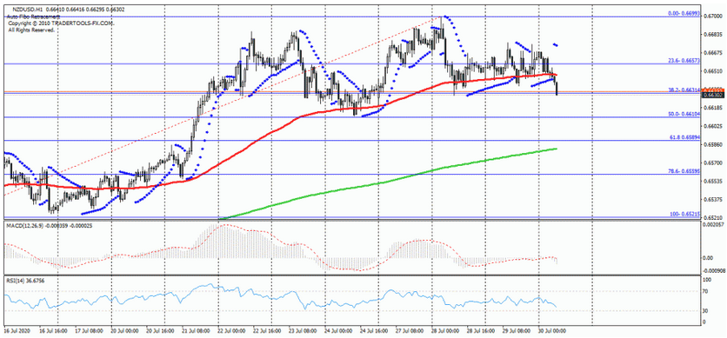The height and width of the screenshot is (338, 727).
Task: Click the 0.66675 price axis value
Action: coord(713,53)
